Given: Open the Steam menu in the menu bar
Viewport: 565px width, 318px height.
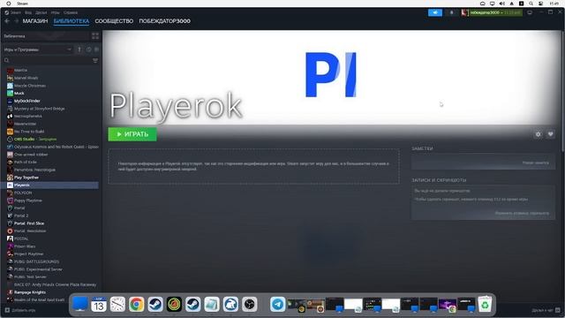Looking at the screenshot, I should [16, 12].
